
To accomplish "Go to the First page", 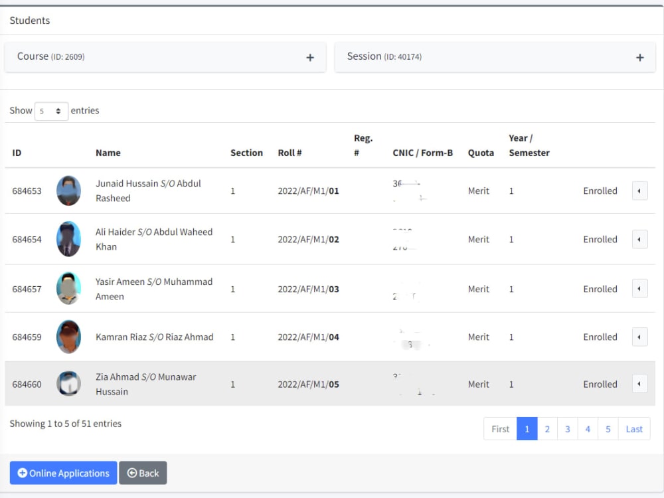I will point(500,429).
